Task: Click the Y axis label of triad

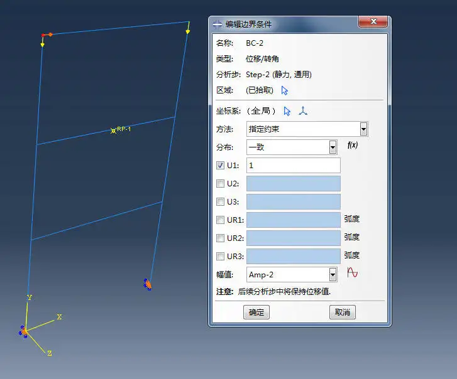Action: (x=30, y=297)
